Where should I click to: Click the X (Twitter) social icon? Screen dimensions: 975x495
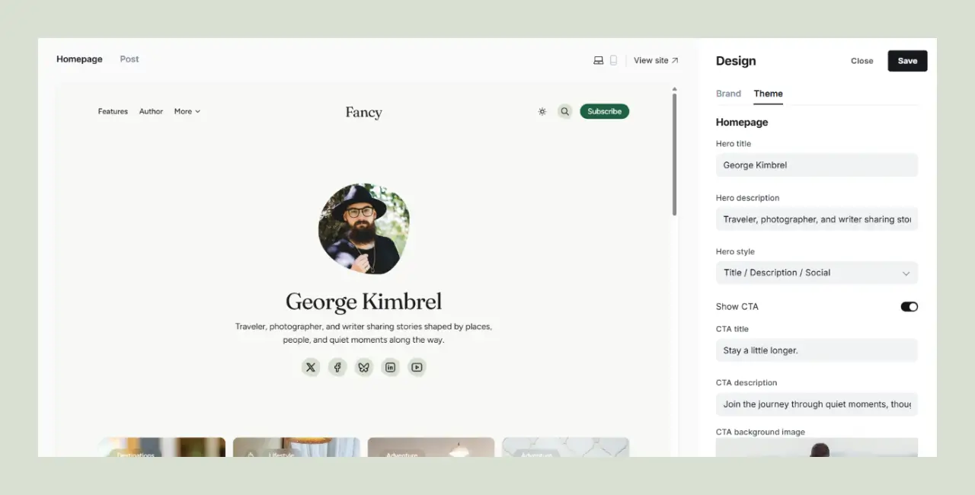[311, 367]
